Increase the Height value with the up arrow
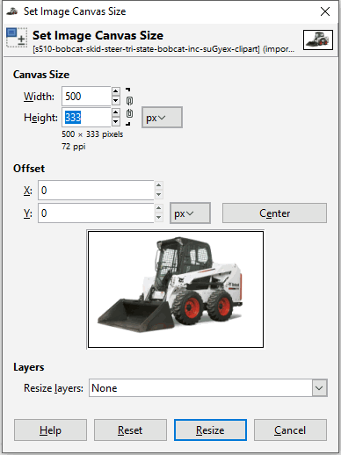The height and width of the screenshot is (455, 341). coord(116,112)
